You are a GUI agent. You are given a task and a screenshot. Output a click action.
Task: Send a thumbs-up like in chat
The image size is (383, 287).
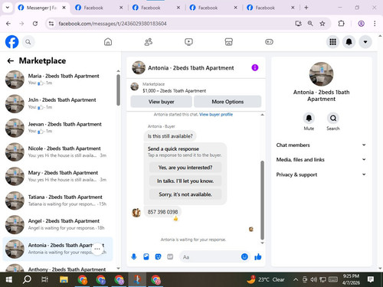pyautogui.click(x=258, y=256)
